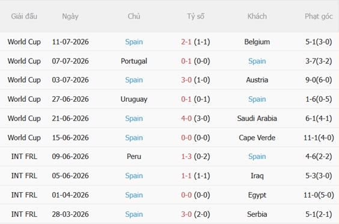Open the 4-0 score versus Saudi Arabia
This screenshot has height=224, width=339.
pos(186,119)
